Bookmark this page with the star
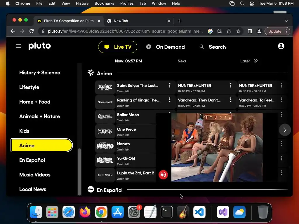Screen dimensions: 299x224 click(x=238, y=31)
